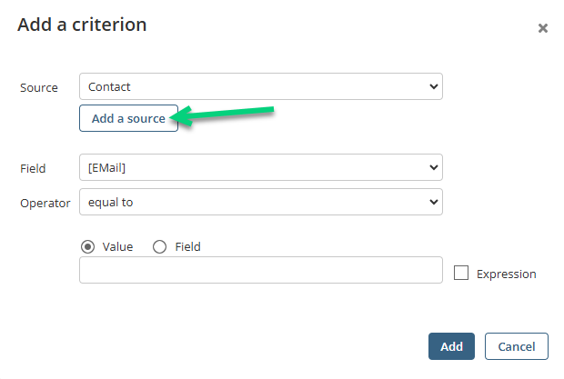This screenshot has height=379, width=564.
Task: Enable the Expression checkbox
Action: click(x=461, y=273)
